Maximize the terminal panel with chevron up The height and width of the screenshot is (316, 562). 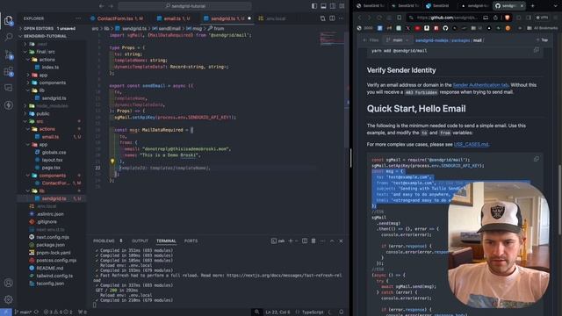(332, 241)
